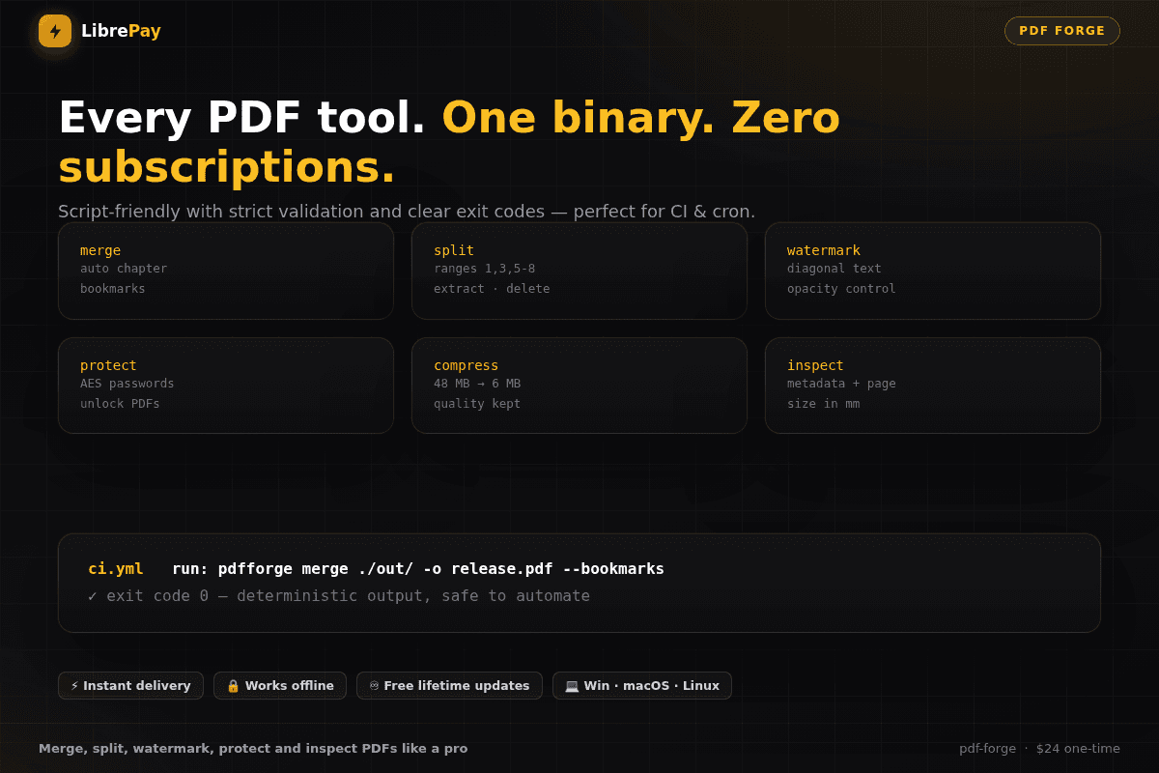Click the LibrePay lightning bolt logo icon
1159x773 pixels.
[x=55, y=31]
